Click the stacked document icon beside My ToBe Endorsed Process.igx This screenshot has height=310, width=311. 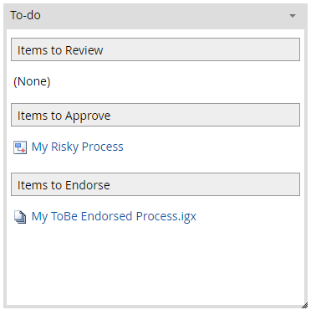click(20, 217)
